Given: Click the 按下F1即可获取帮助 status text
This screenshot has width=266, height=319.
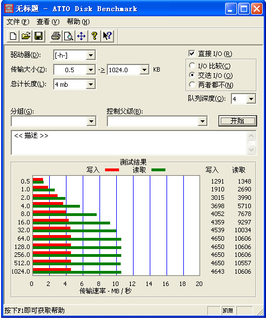Looking at the screenshot, I should (34, 311).
